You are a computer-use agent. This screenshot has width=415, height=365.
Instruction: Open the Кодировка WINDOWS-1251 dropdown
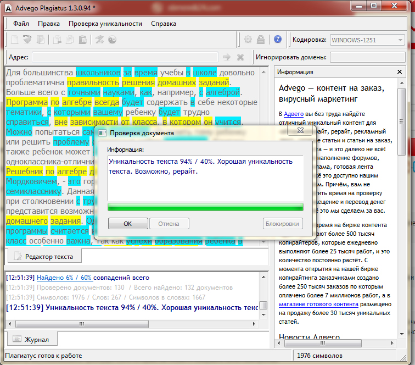367,40
